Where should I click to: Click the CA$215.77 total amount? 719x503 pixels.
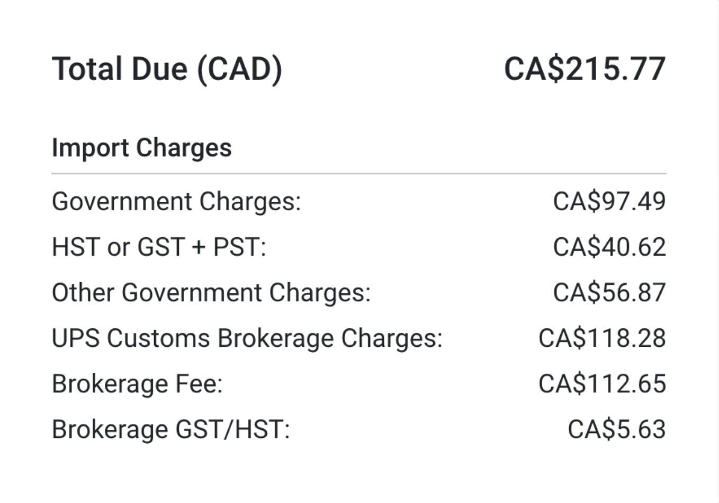point(585,69)
